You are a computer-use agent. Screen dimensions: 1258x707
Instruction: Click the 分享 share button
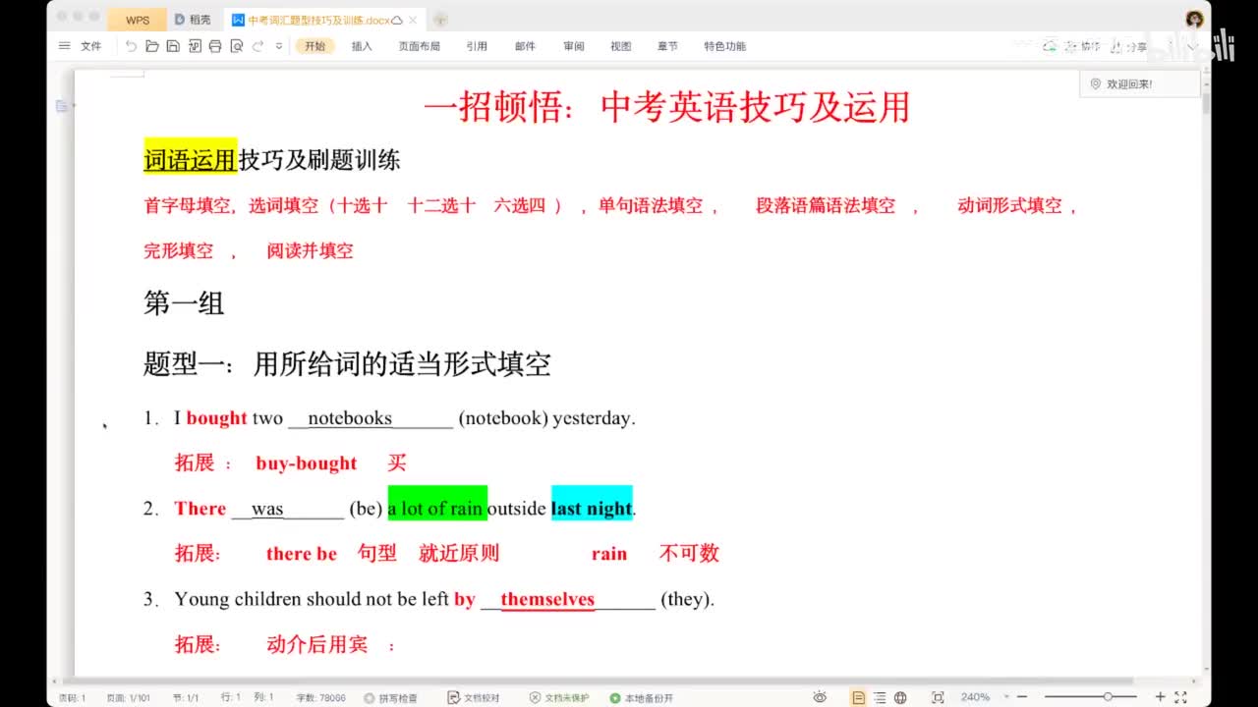coord(1130,46)
